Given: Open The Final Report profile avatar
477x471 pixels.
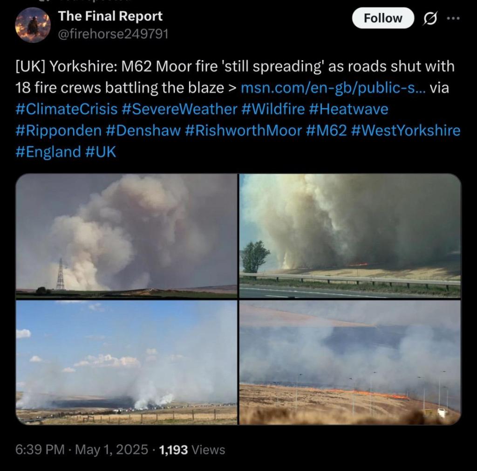Looking at the screenshot, I should tap(33, 25).
